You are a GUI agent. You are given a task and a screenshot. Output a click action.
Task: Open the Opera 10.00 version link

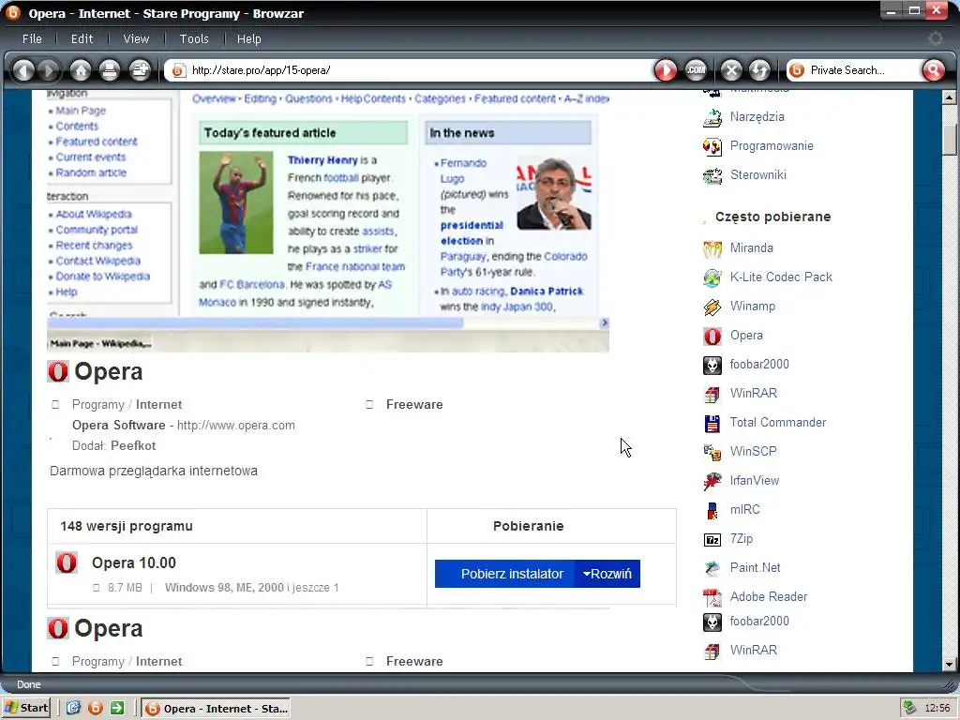point(133,562)
